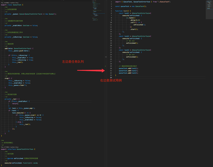Open the 'You, 2个月前 | 1 author (You)' CodeLens
The image size is (213, 167).
point(10,147)
